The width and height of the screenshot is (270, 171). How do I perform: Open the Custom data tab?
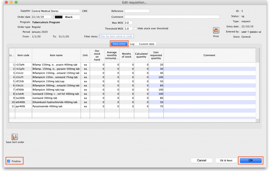(x=146, y=44)
